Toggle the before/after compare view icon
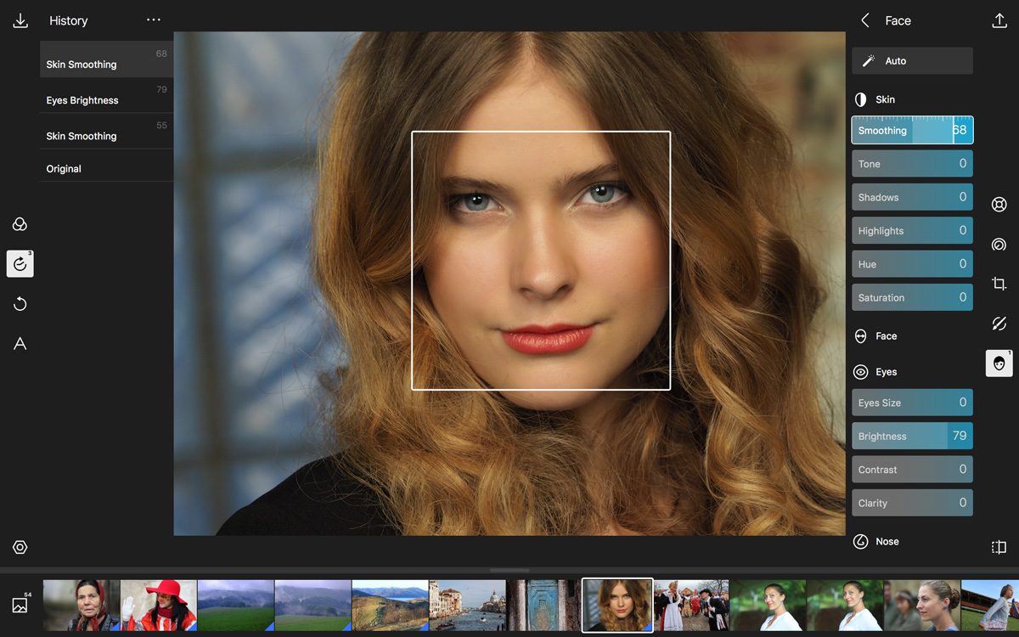Viewport: 1019px width, 637px height. [x=999, y=547]
